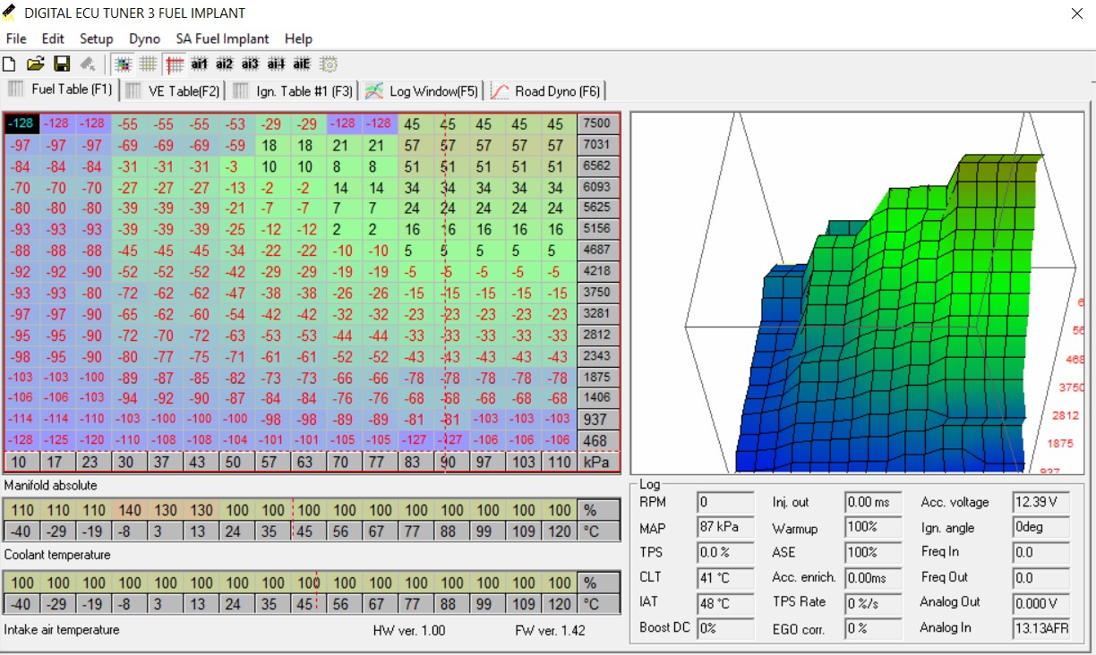Click the RPM value field in Log
The image size is (1096, 655).
click(x=725, y=502)
